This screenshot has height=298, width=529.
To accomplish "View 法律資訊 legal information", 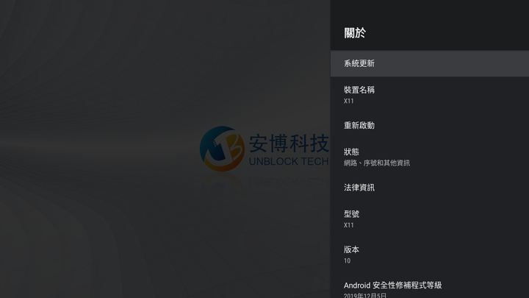I will [430, 188].
